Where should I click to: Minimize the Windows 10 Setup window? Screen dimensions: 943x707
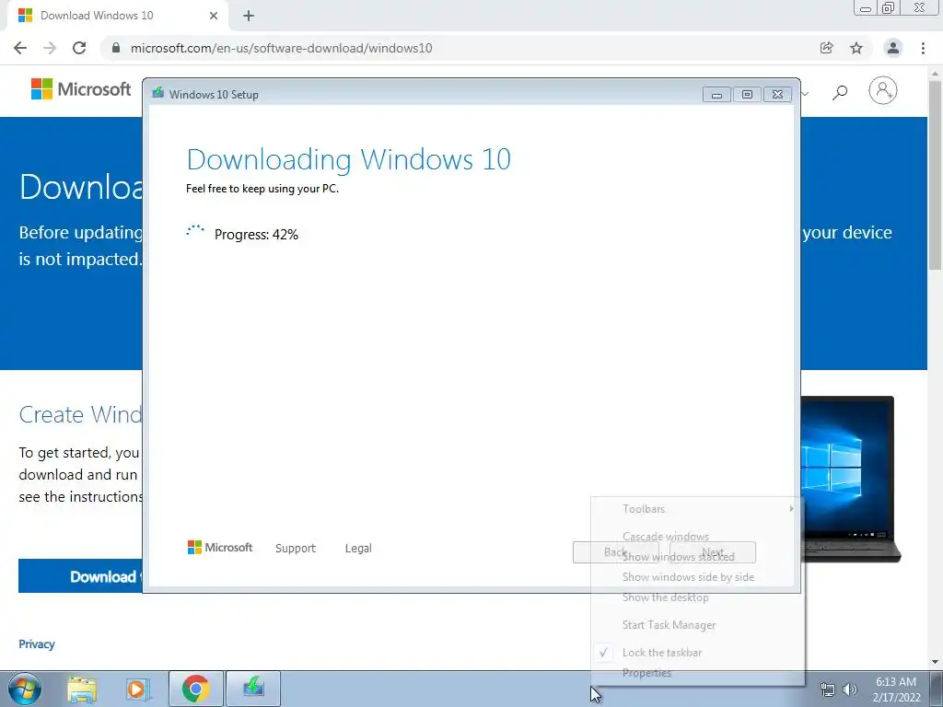click(716, 95)
